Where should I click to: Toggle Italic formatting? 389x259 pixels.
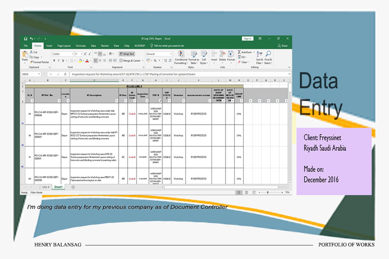point(58,60)
